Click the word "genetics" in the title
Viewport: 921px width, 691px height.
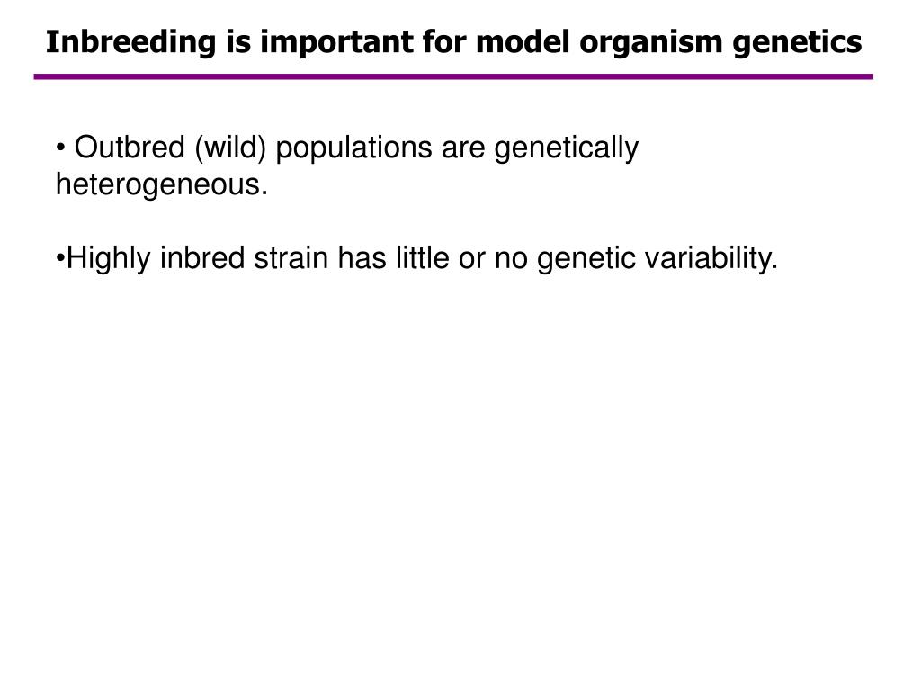(797, 43)
